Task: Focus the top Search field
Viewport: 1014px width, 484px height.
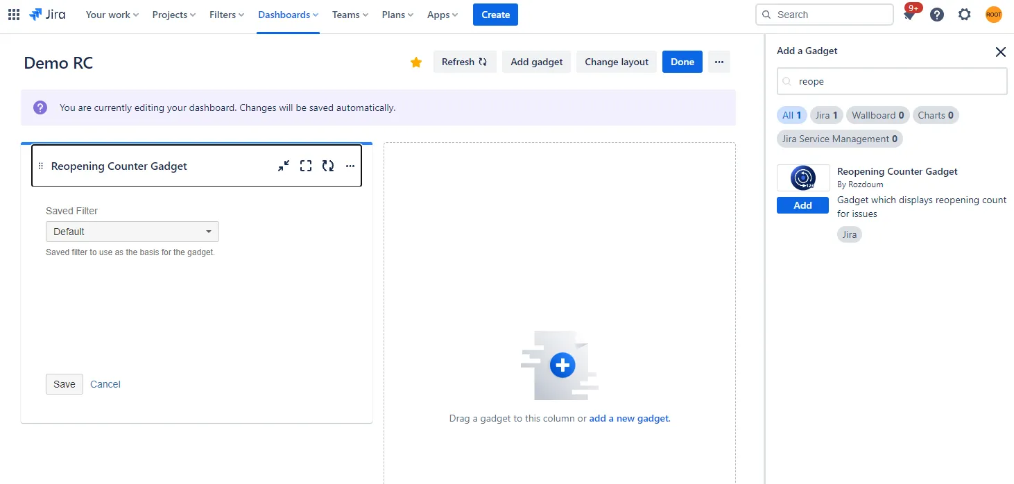Action: [x=825, y=15]
